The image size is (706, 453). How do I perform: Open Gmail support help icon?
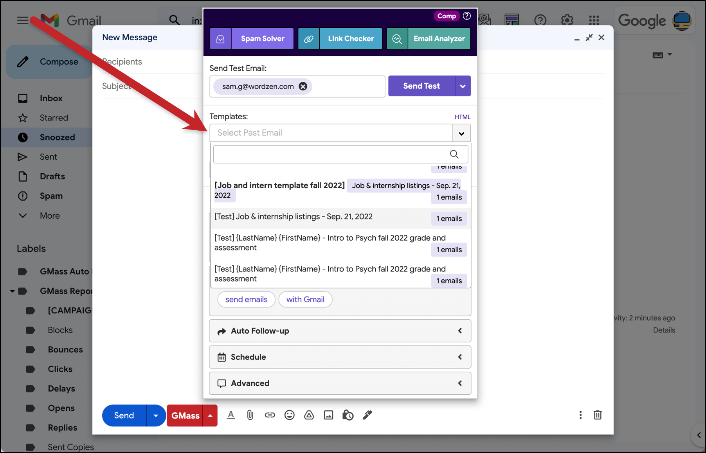(540, 20)
